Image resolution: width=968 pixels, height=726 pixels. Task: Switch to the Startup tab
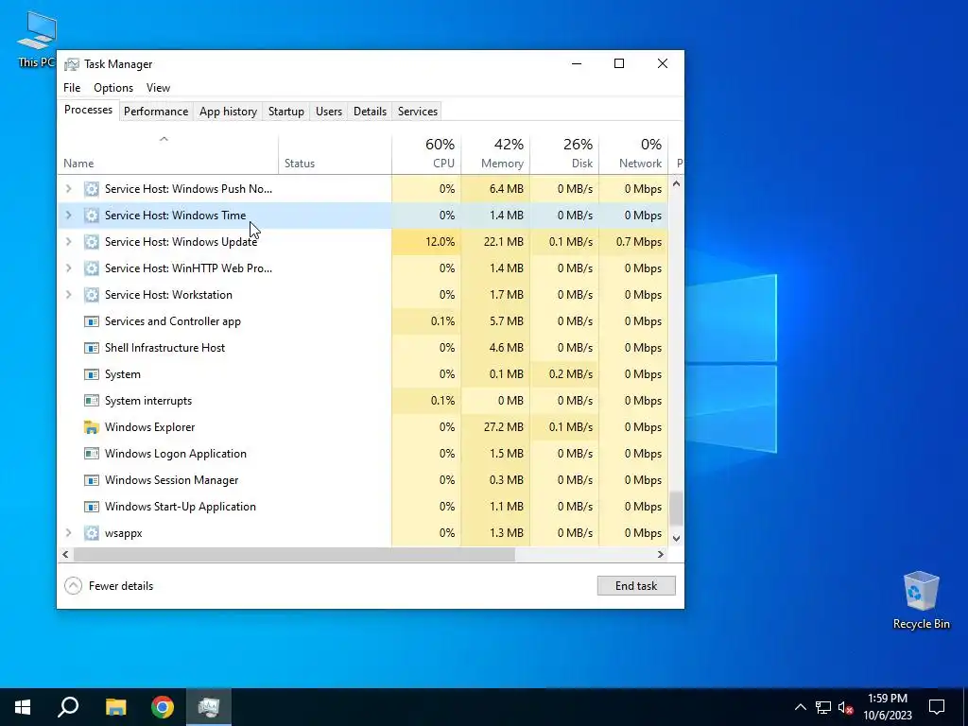[x=285, y=112]
